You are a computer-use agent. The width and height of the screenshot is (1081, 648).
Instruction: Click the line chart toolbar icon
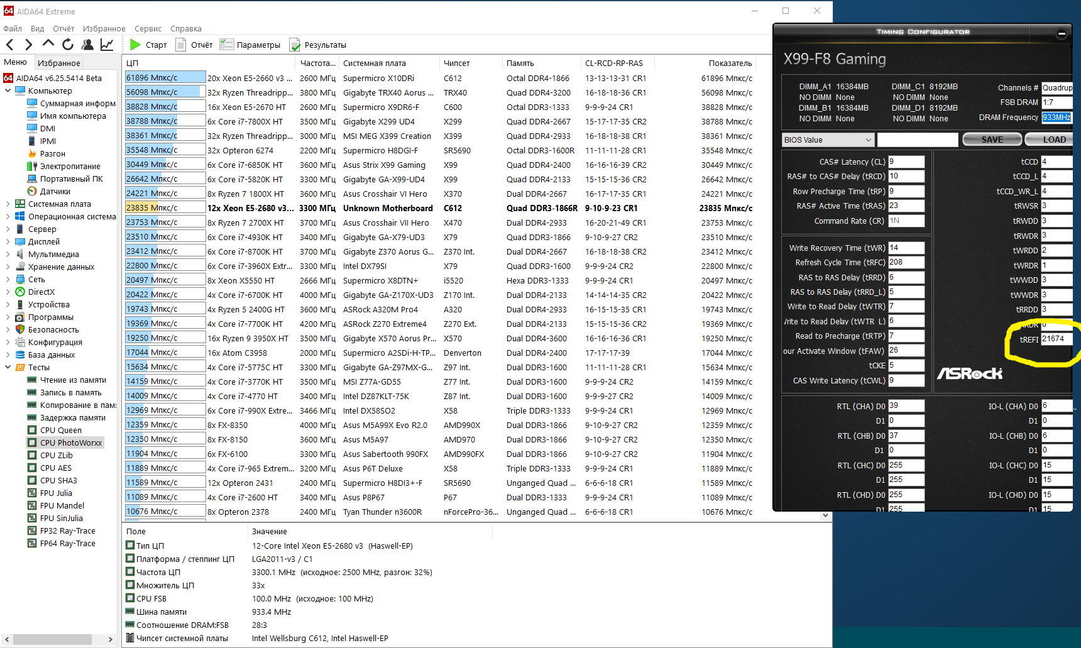107,45
